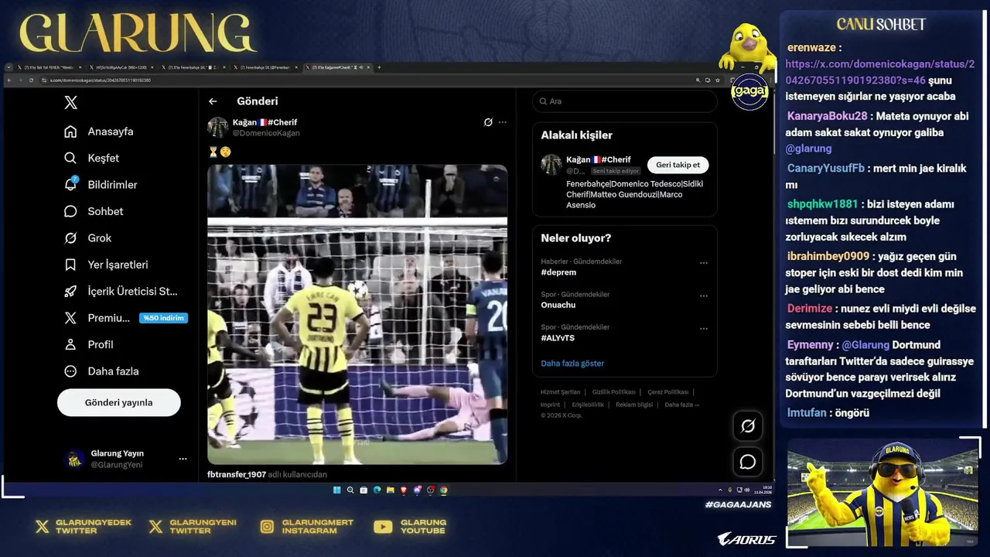This screenshot has height=557, width=990.
Task: Focus the Ara search field
Action: 625,101
